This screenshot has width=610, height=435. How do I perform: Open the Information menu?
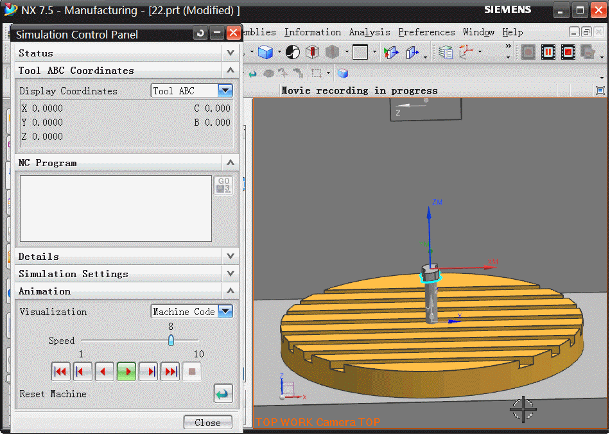tap(313, 32)
